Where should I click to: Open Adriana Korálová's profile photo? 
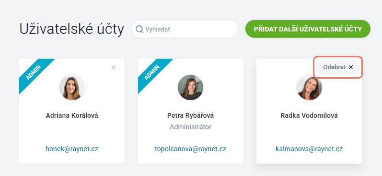click(72, 87)
